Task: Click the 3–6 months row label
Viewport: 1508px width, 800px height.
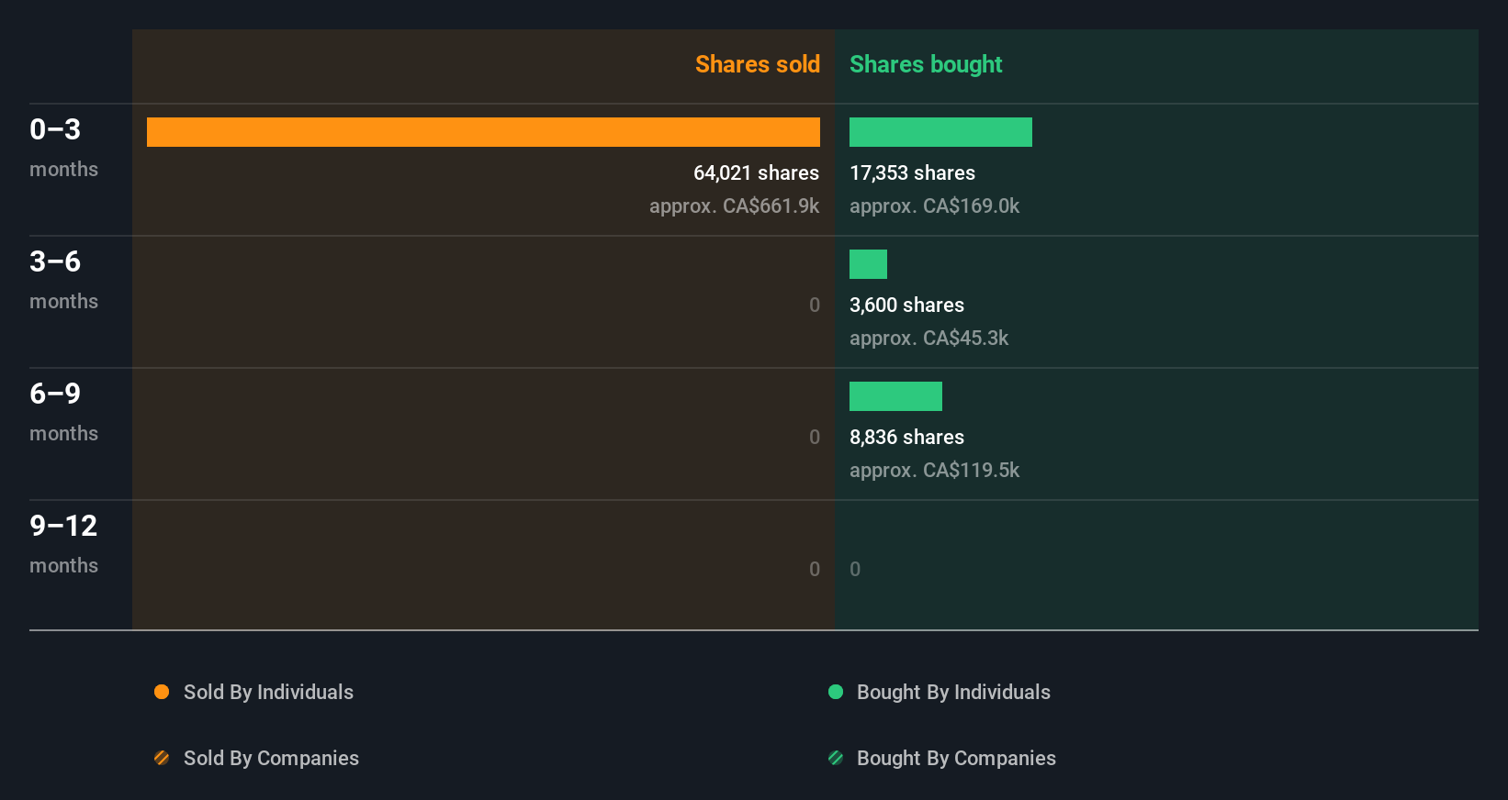Action: [x=63, y=280]
